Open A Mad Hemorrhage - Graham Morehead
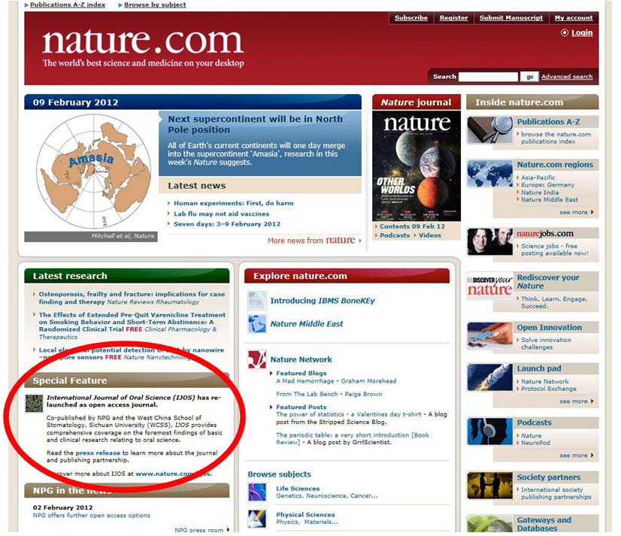621x536 pixels. point(336,381)
